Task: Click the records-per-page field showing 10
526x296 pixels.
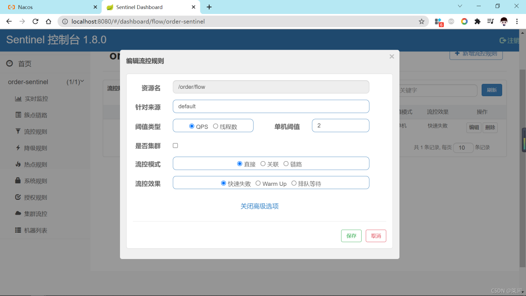Action: [x=463, y=148]
